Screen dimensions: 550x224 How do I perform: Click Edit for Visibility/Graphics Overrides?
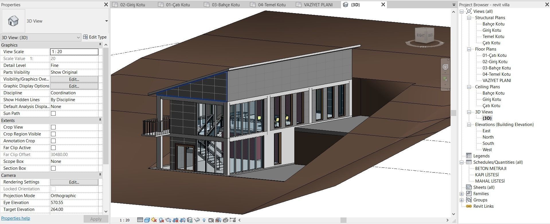[x=74, y=79]
